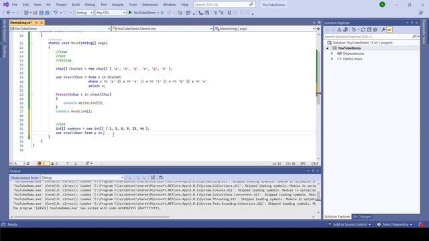Screen dimensions: 429x241
Task: Open the Tools menu
Action: point(133,5)
